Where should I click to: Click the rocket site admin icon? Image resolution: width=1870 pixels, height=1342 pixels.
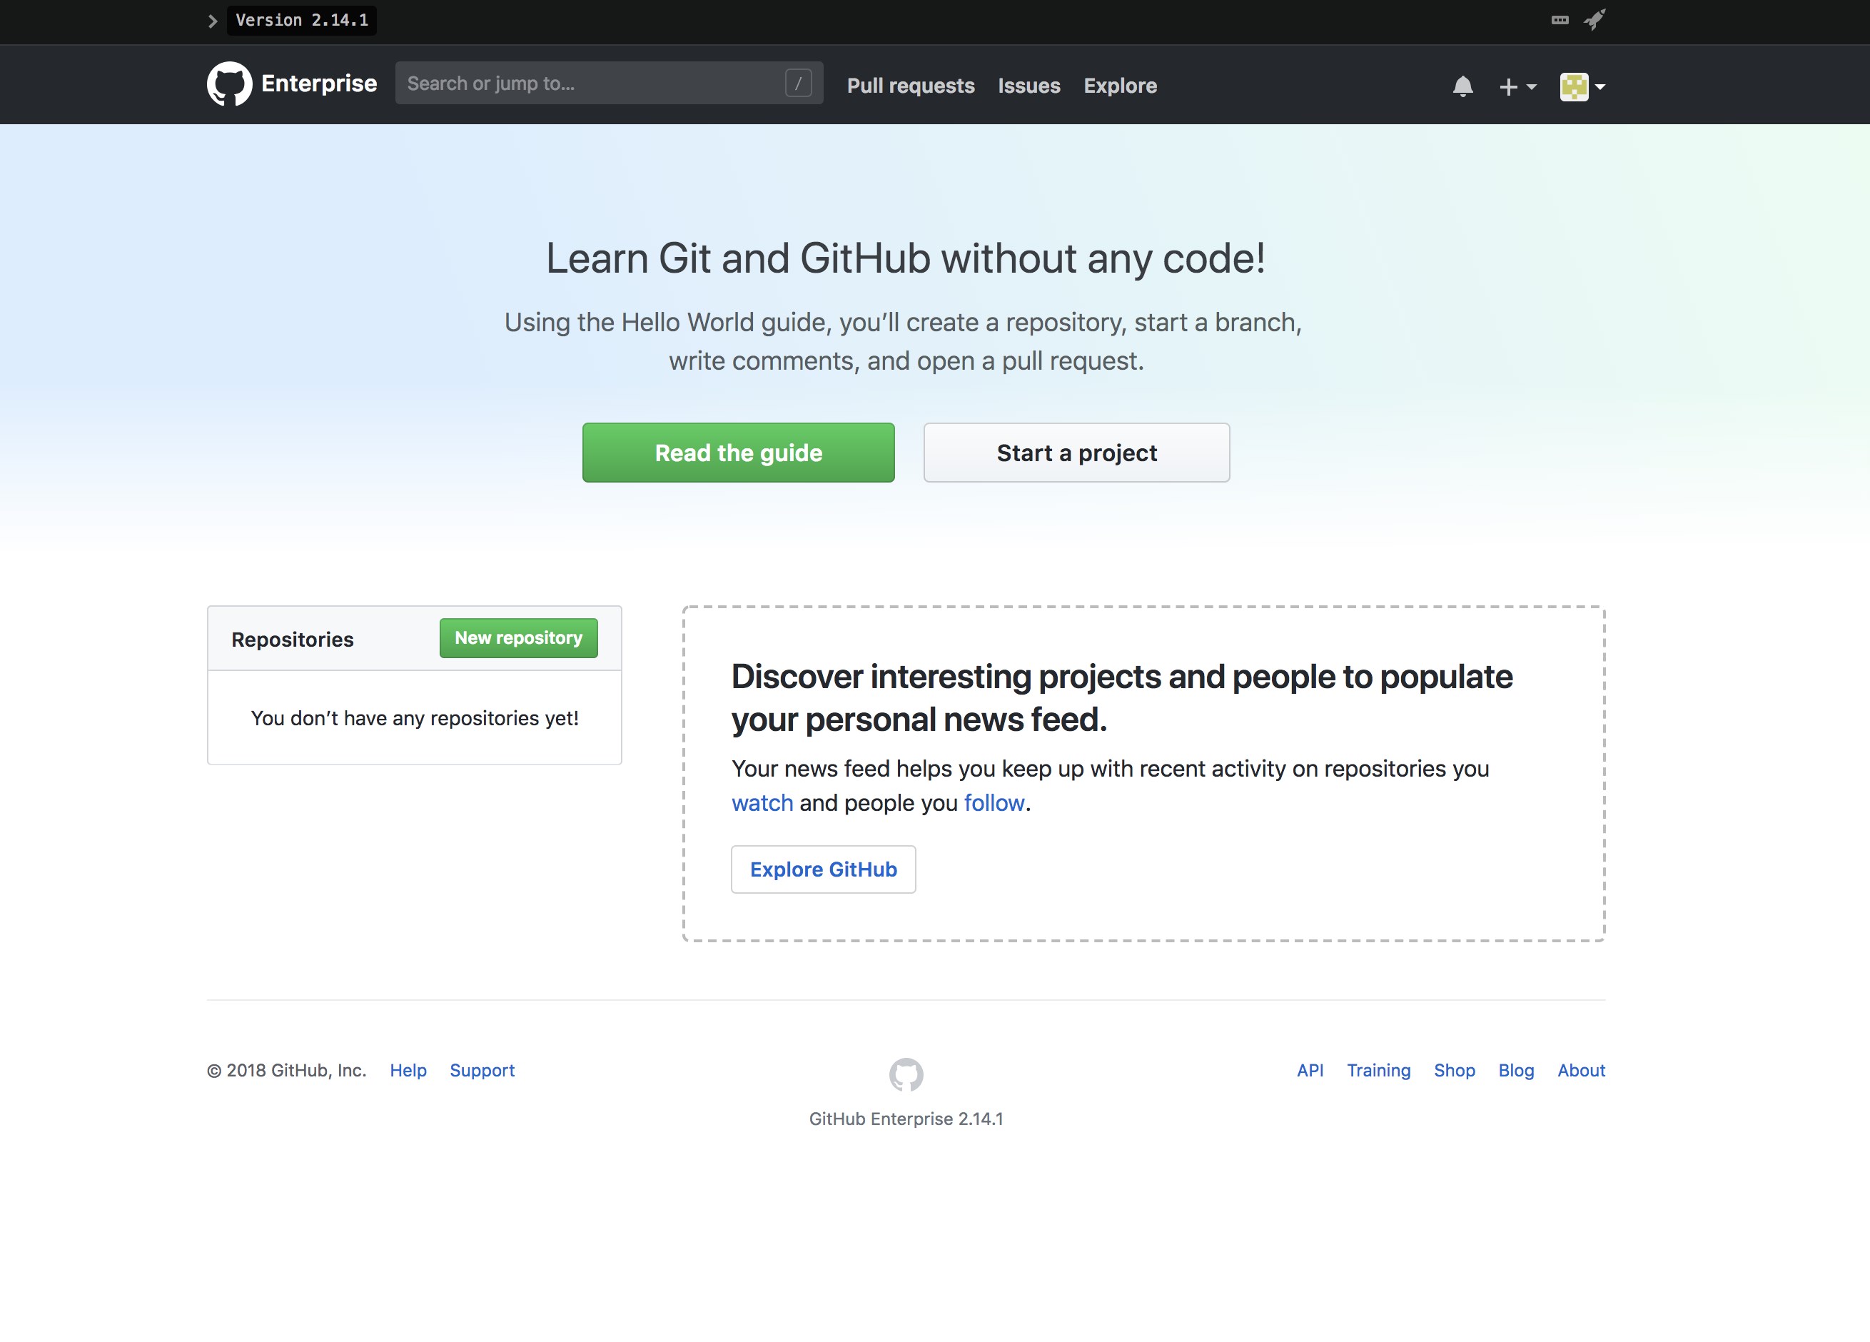click(x=1594, y=20)
